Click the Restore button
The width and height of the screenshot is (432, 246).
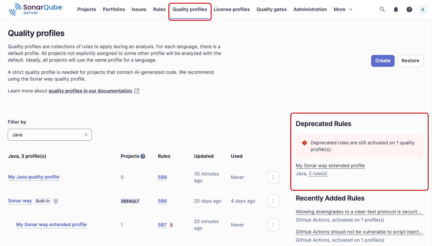(410, 61)
